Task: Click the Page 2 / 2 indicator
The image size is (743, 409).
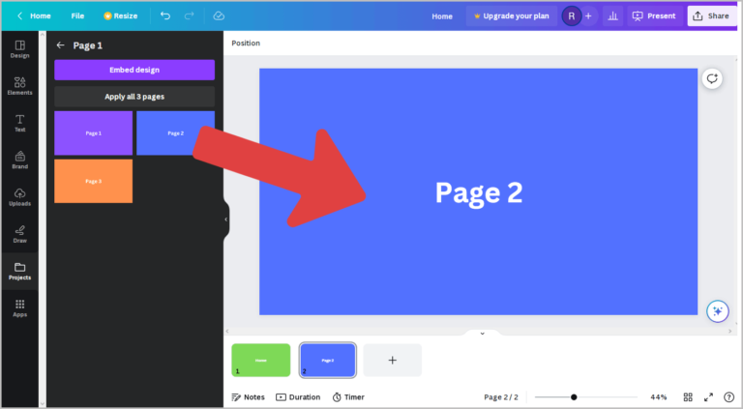Action: click(x=501, y=397)
